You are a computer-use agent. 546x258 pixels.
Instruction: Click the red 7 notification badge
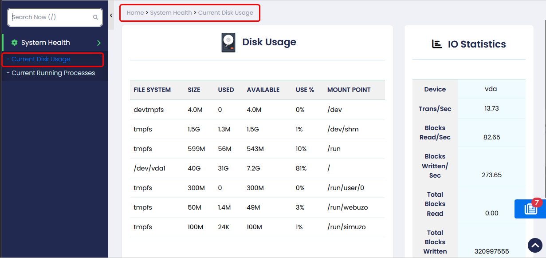point(537,202)
